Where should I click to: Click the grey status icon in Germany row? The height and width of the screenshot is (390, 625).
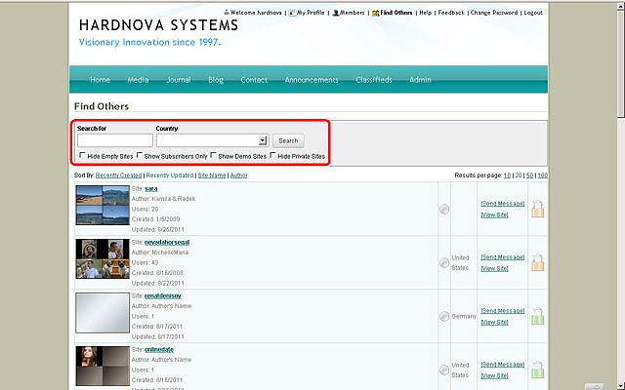444,317
